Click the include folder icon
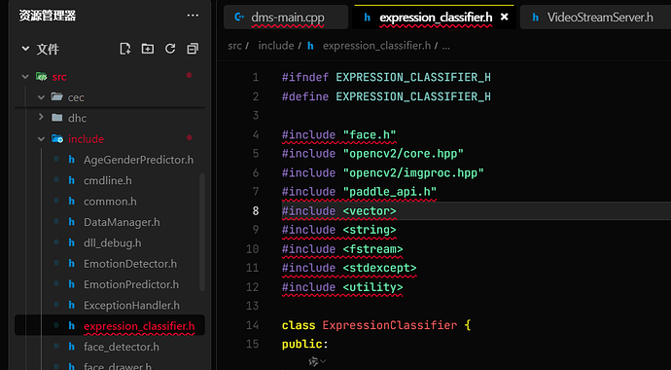The height and width of the screenshot is (370, 671). 57,138
